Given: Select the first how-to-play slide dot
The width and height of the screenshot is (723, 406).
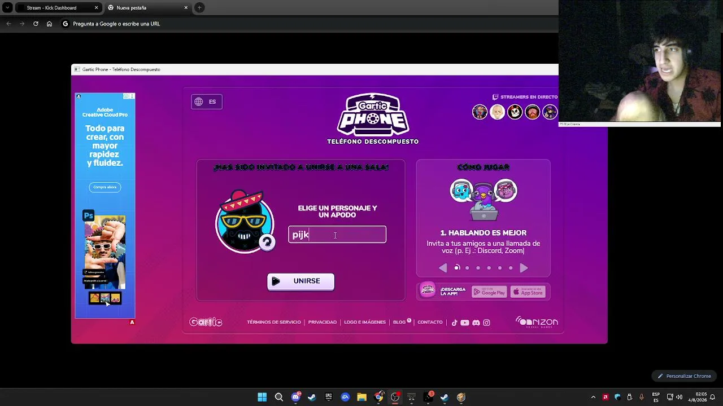Looking at the screenshot, I should pyautogui.click(x=456, y=268).
